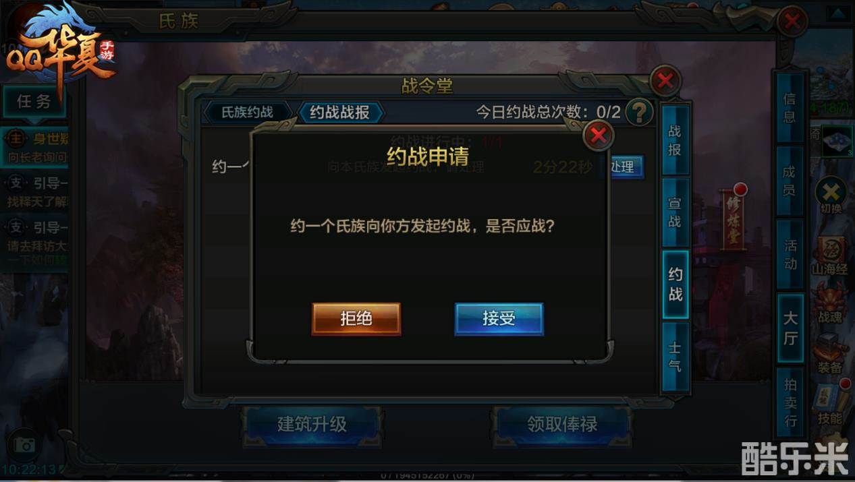Viewport: 855px width, 482px height.
Task: Open the 成员 members tab
Action: pos(790,181)
